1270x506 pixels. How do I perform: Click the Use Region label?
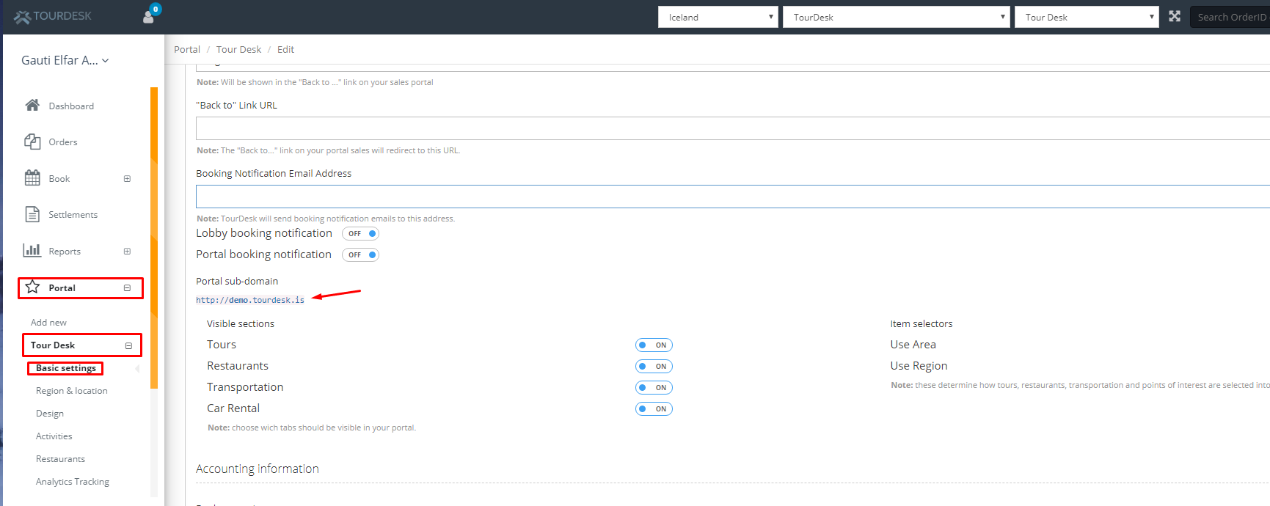pos(919,366)
